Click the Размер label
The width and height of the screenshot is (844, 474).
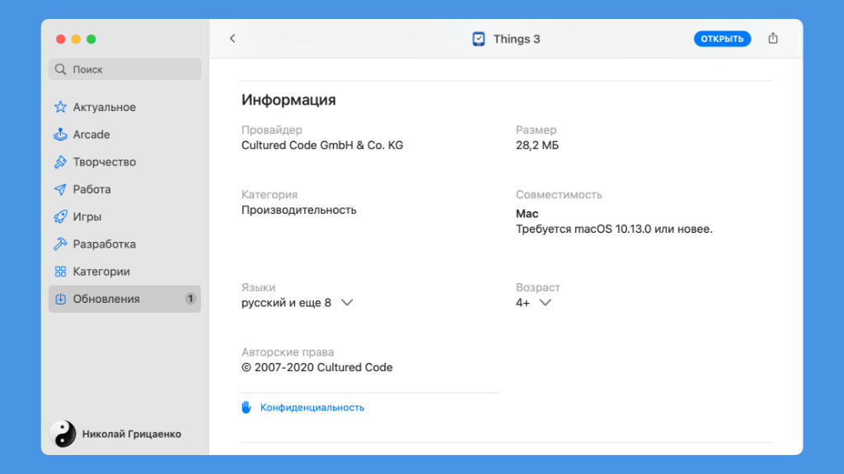coord(536,130)
